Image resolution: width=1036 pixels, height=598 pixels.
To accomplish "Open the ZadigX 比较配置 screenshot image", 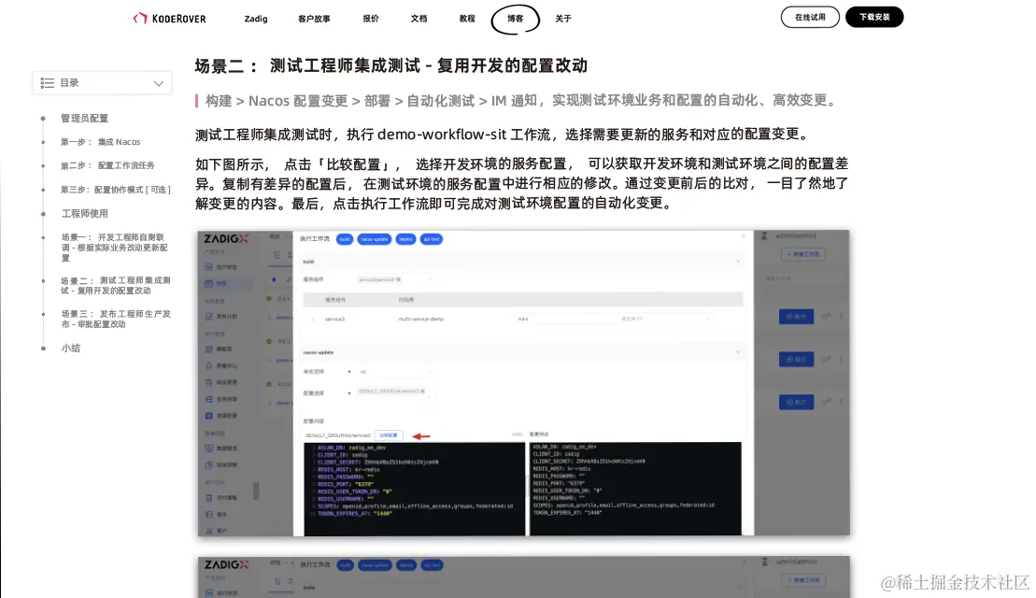I will tap(523, 383).
